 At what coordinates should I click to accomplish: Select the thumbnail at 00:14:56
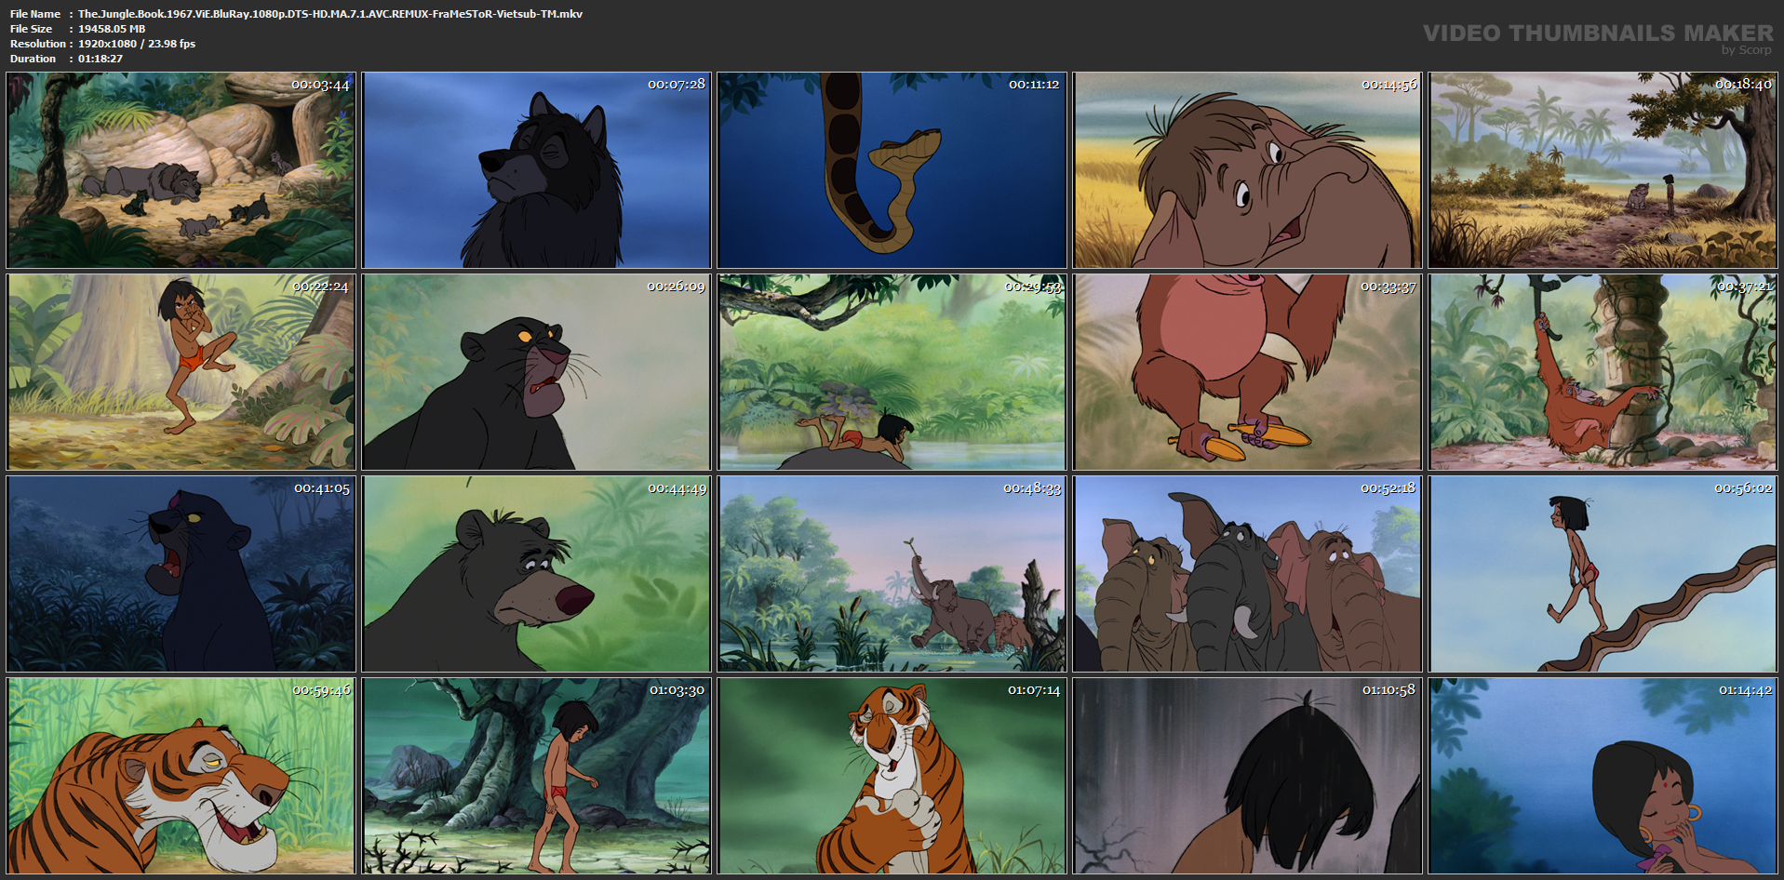coord(1247,170)
